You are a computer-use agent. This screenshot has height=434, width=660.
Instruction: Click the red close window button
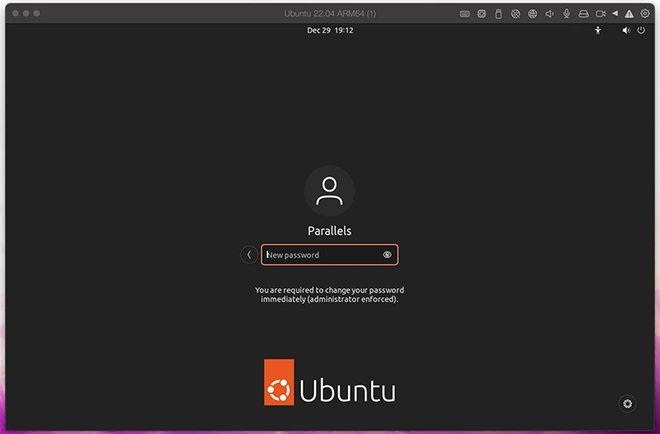[15, 13]
